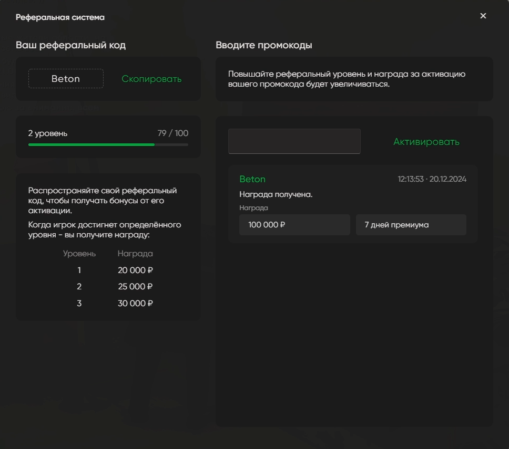Select the 20 000 ₽ reward in table

tap(135, 270)
